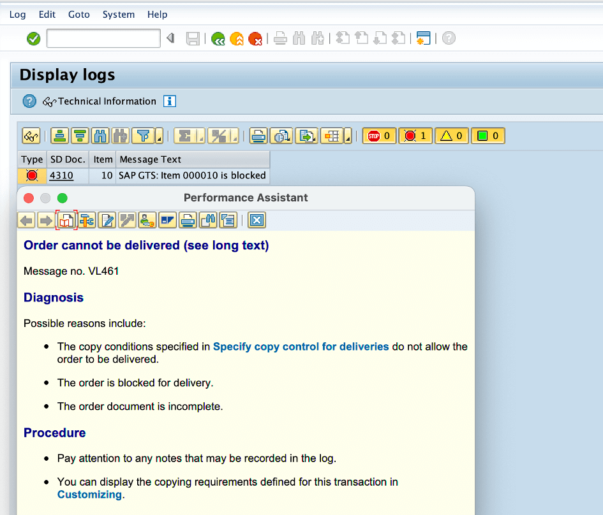The width and height of the screenshot is (603, 515).
Task: Click Technical Information tools icon in Performance Assistant
Action: coord(87,221)
